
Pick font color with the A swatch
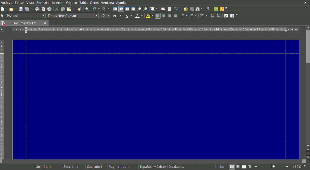[x=137, y=16]
